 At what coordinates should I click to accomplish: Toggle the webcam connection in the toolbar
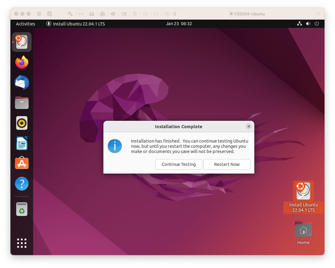coord(124,14)
